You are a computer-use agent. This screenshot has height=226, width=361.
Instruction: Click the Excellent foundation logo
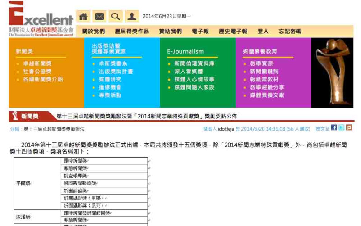(41, 19)
